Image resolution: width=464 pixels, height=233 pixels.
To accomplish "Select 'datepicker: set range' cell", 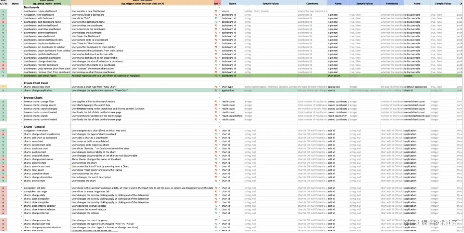I will click(x=47, y=192).
